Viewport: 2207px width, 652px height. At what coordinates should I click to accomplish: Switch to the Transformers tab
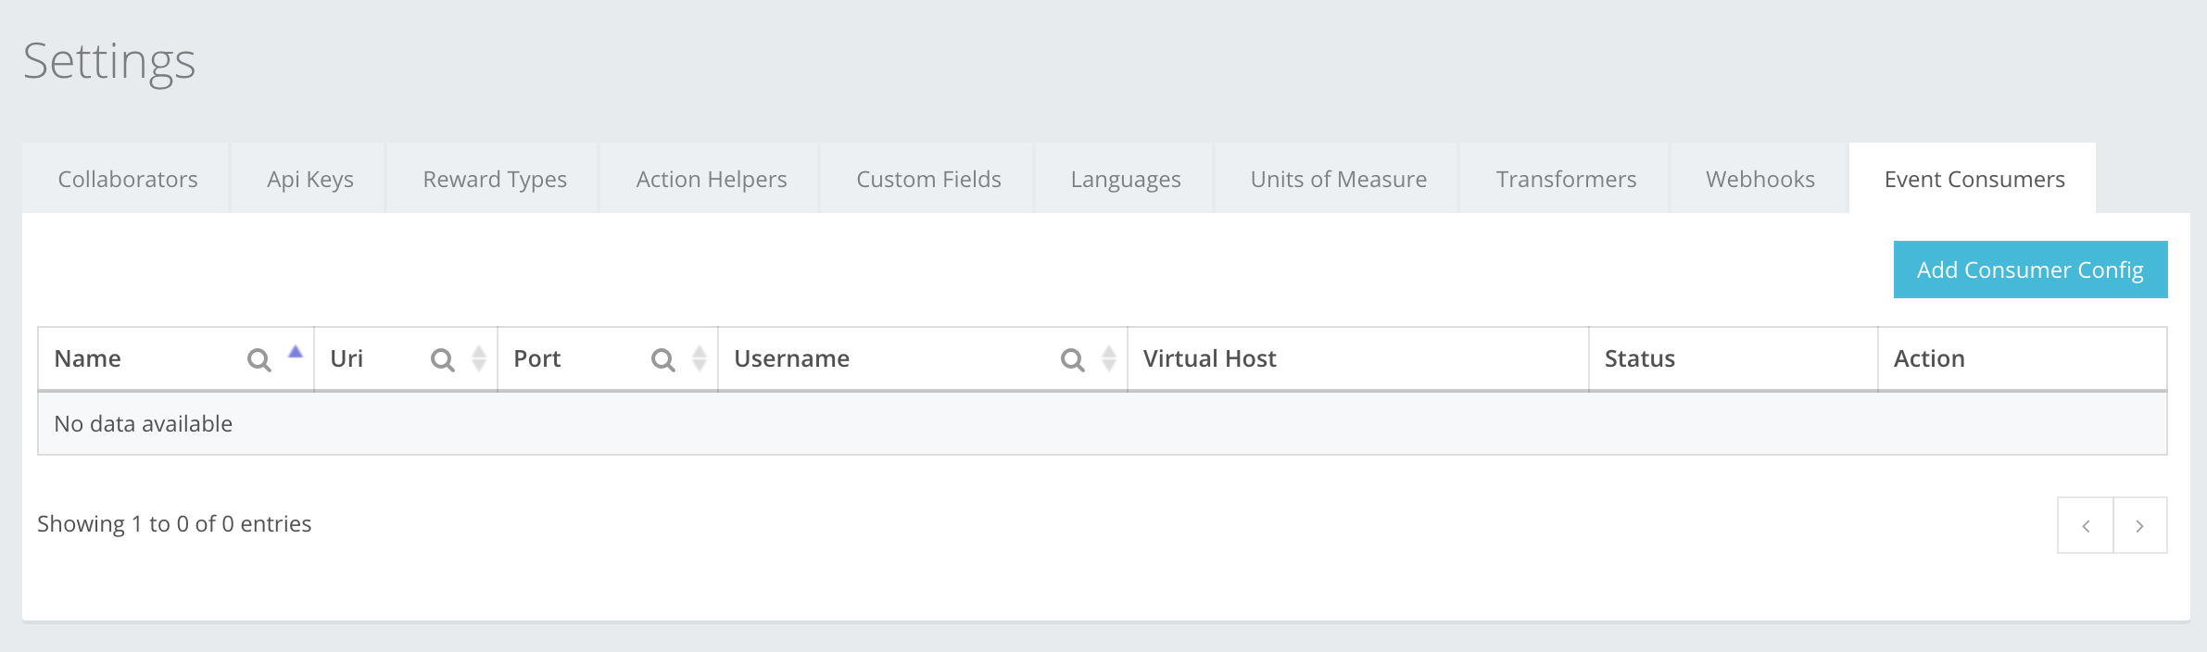[x=1566, y=179]
